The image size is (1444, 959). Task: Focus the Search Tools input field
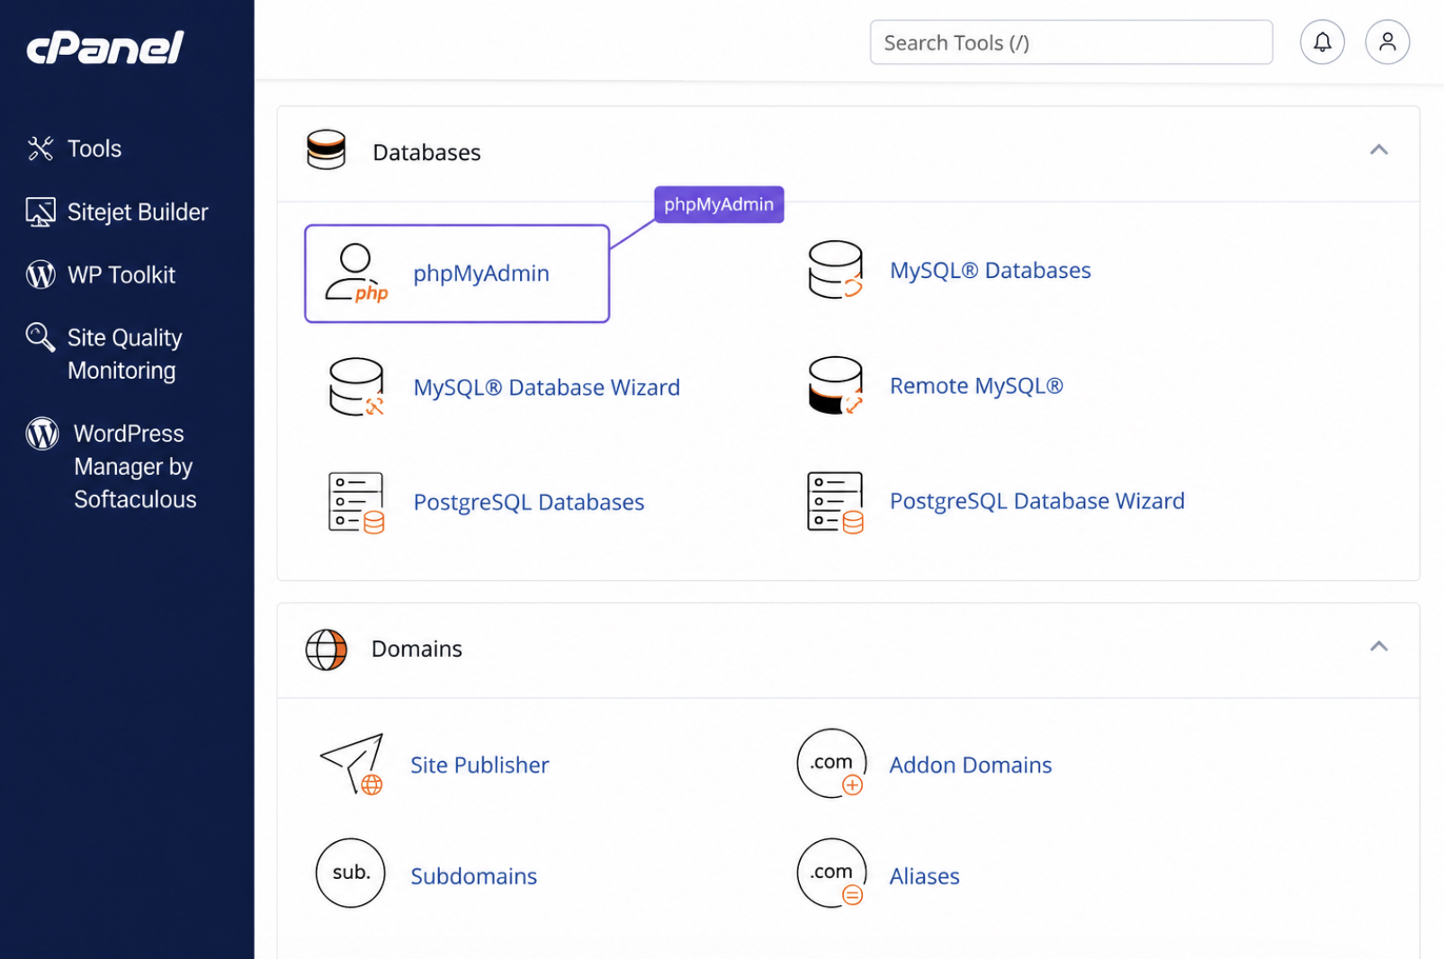pos(1071,42)
